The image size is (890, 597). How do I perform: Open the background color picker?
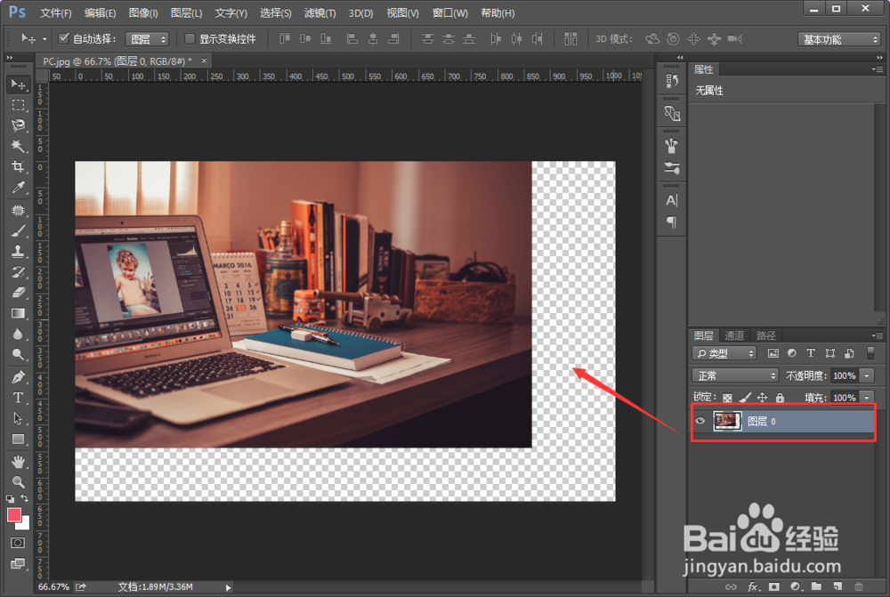[x=25, y=525]
